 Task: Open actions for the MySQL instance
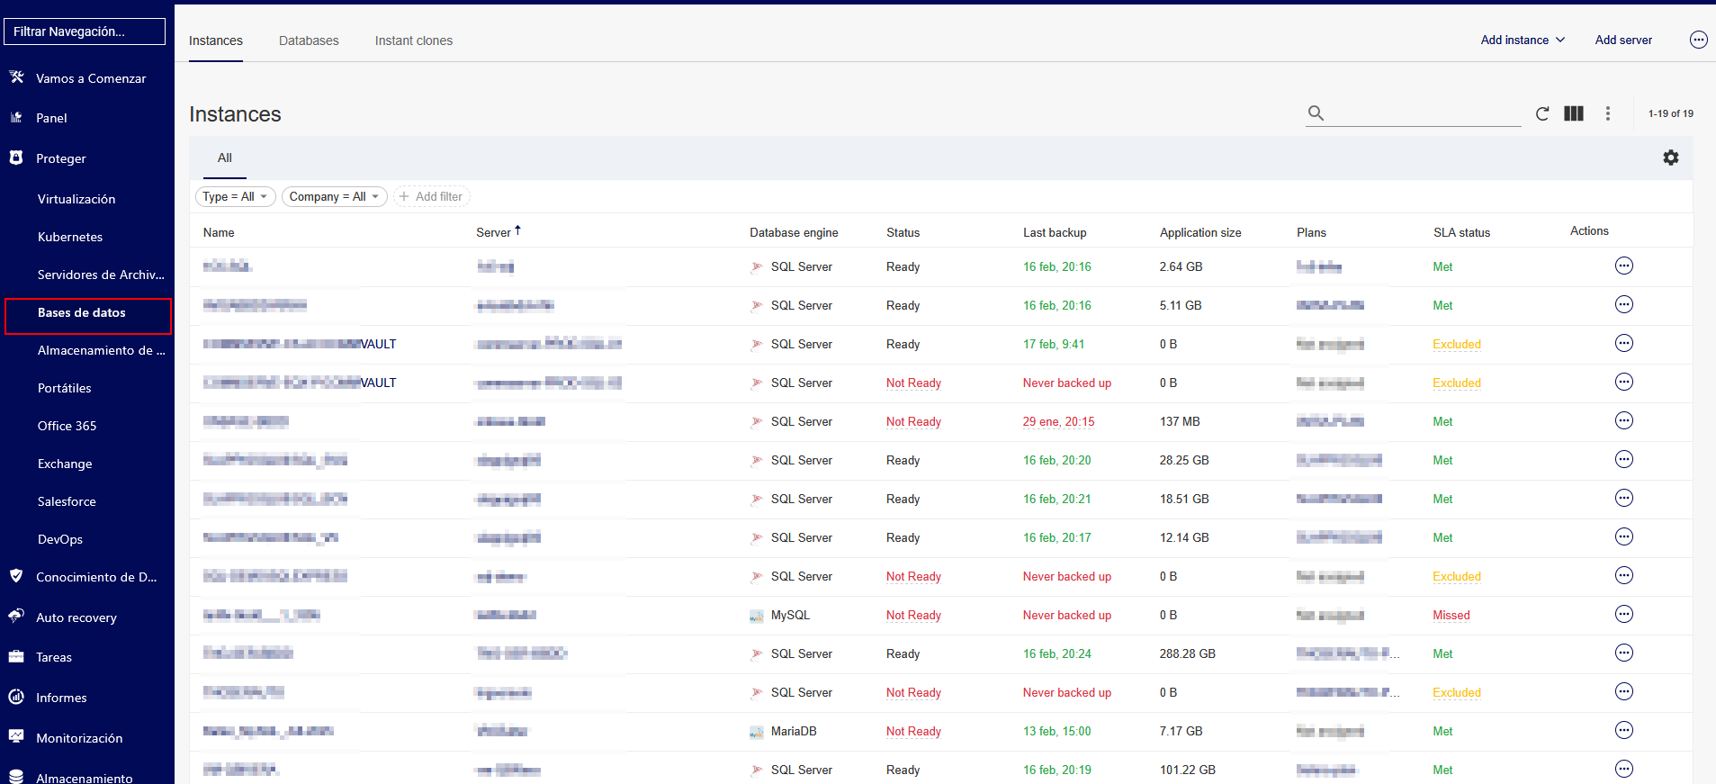(1624, 614)
